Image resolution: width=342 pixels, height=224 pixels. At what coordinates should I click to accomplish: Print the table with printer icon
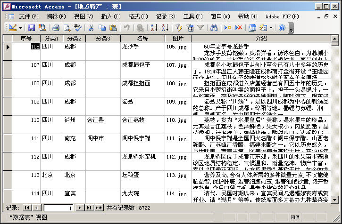click(56, 28)
